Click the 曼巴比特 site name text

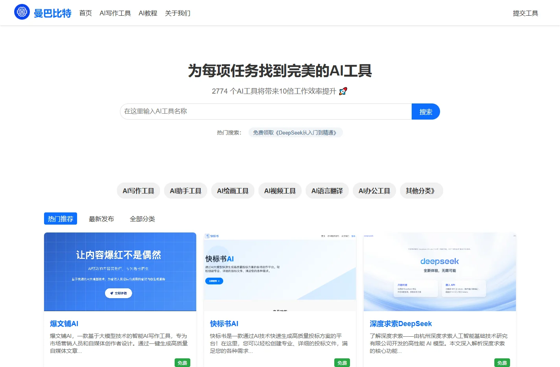[x=52, y=13]
